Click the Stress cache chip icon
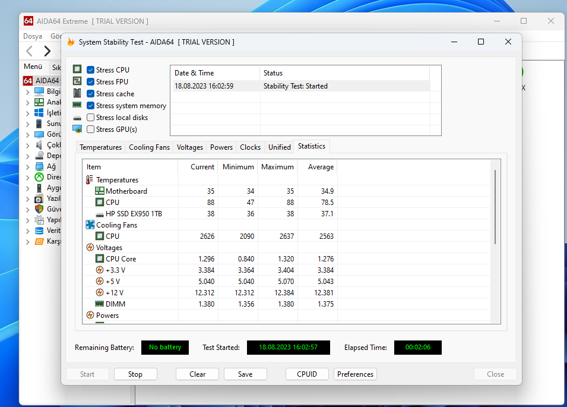 point(77,93)
